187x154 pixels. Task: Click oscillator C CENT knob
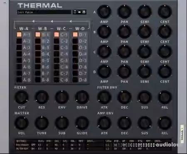[165, 52]
